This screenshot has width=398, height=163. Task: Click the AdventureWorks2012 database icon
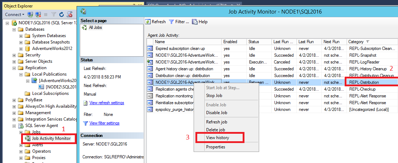pos(28,49)
